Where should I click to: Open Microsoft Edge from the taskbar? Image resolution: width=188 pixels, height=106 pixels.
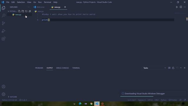pyautogui.click(x=80, y=104)
